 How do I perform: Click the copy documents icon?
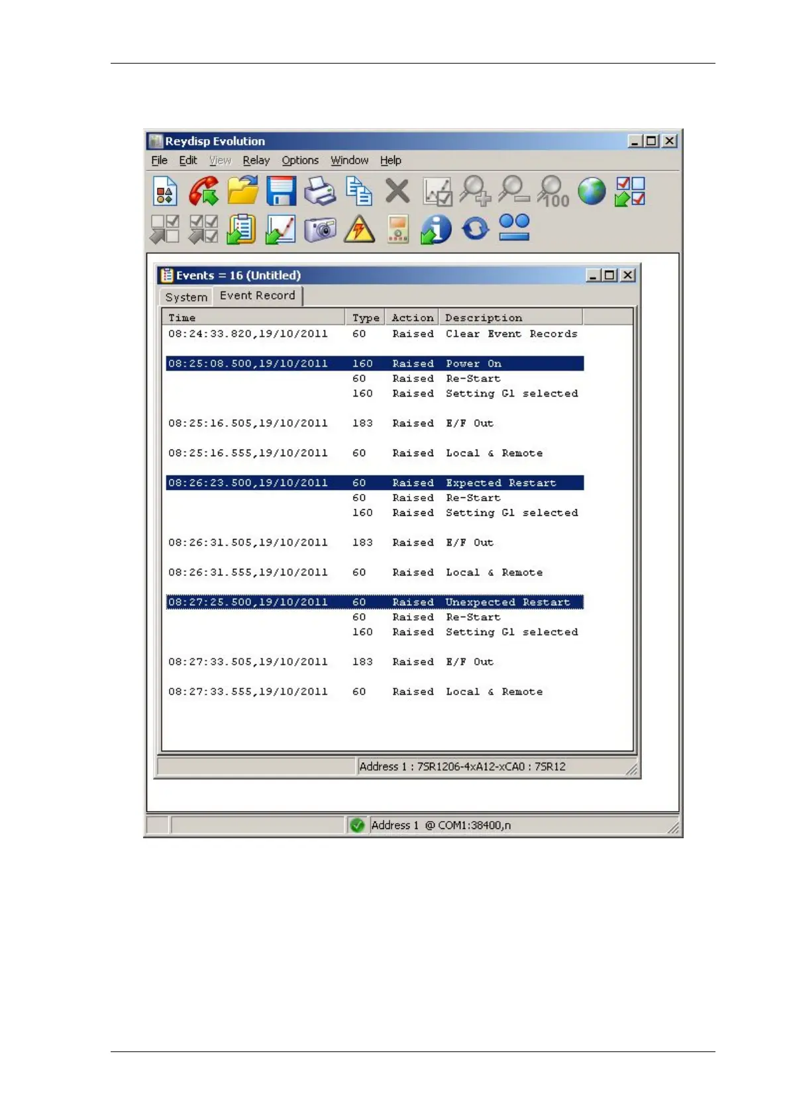pyautogui.click(x=359, y=191)
